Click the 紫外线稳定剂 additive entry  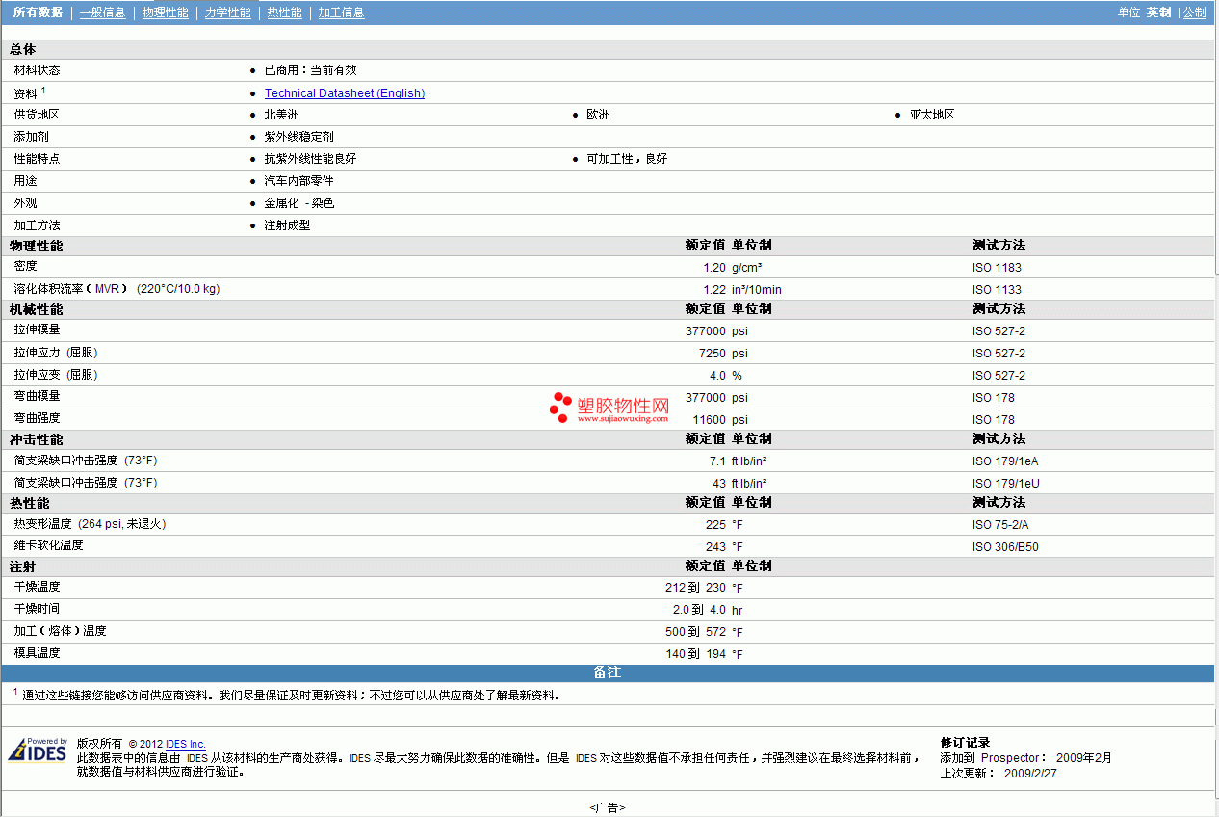(298, 137)
